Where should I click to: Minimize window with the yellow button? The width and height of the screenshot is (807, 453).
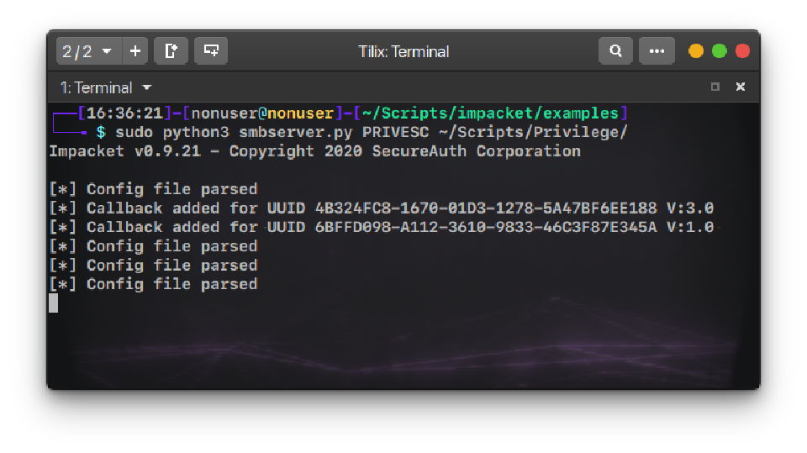coord(696,51)
